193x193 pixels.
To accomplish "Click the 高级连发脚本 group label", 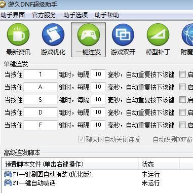I will [22, 152].
